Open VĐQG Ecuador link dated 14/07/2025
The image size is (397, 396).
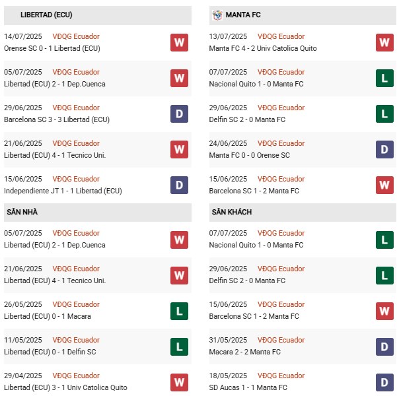(x=76, y=36)
